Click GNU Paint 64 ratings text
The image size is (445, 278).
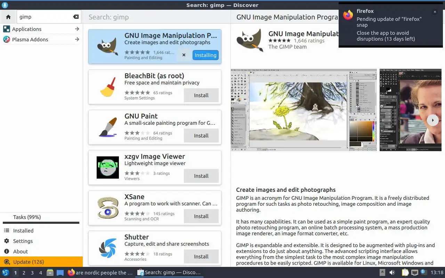click(x=163, y=133)
